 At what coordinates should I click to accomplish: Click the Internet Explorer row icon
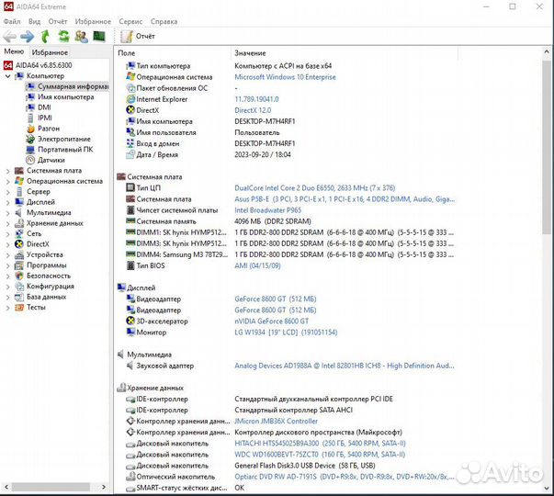pos(130,99)
